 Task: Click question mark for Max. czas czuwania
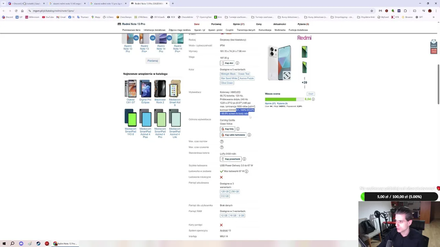[x=222, y=147]
